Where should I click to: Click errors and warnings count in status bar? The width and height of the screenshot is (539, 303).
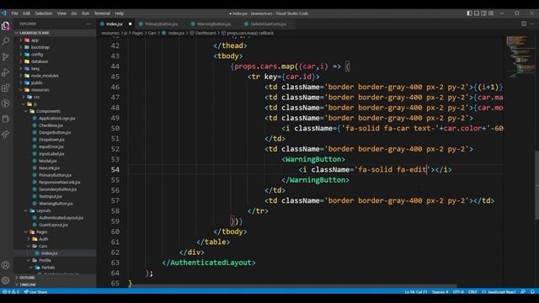click(x=11, y=292)
